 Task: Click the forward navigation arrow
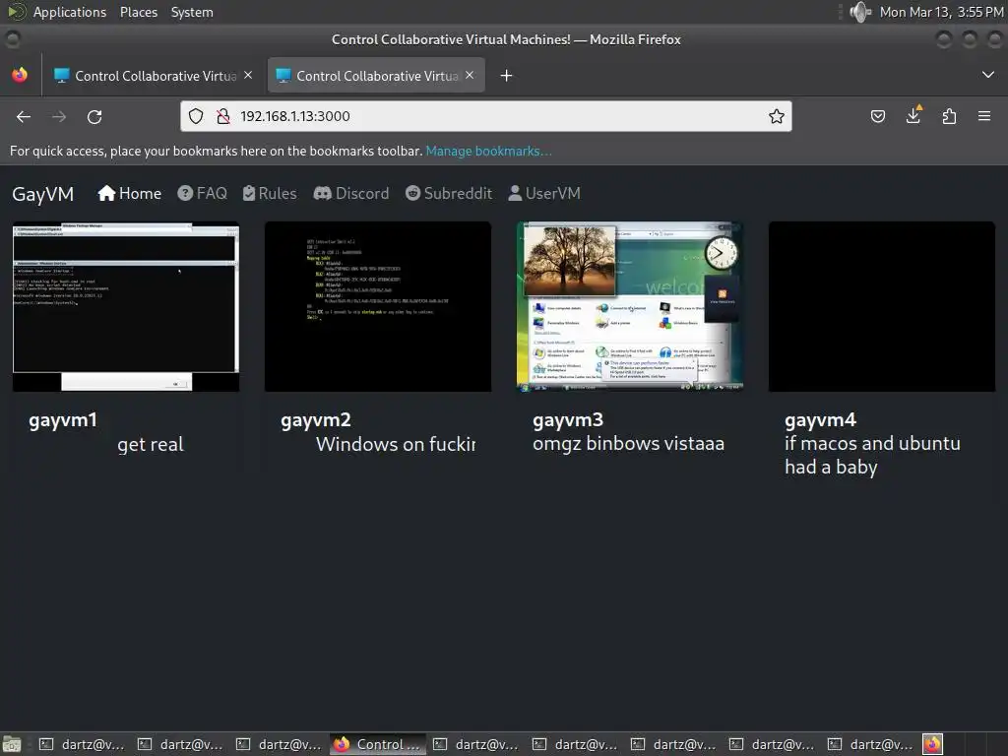[59, 116]
